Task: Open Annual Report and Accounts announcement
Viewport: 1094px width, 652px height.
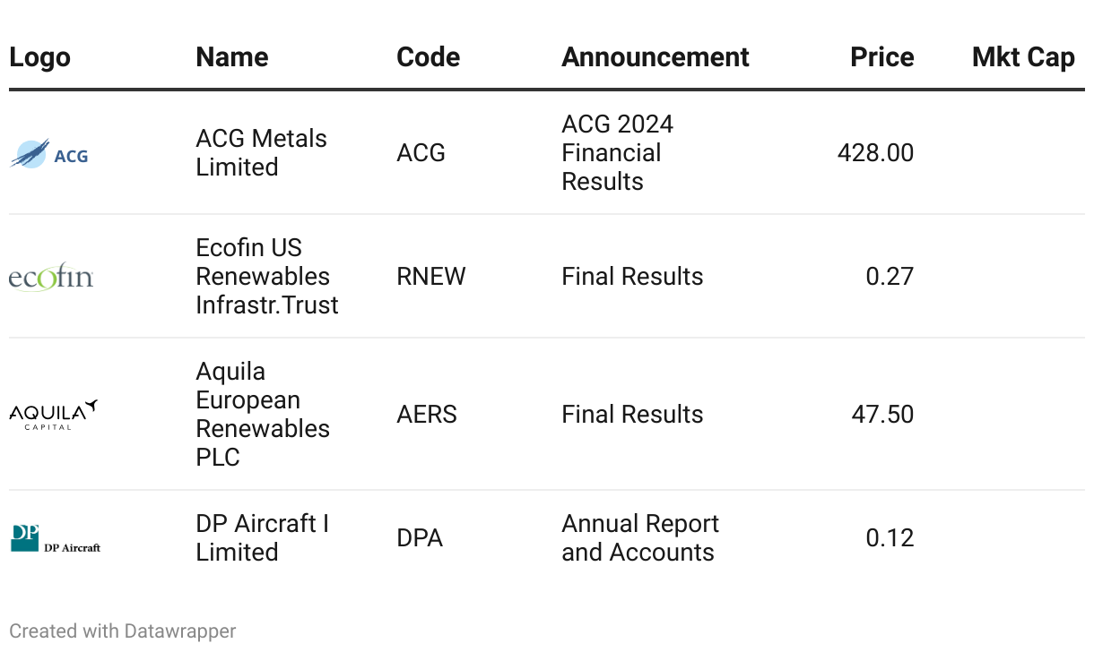Action: [x=639, y=538]
